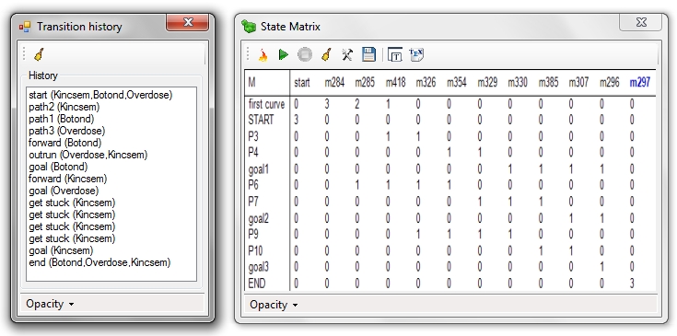Click the 'm326' column header
Screen dimensions: 677x336
coord(426,82)
